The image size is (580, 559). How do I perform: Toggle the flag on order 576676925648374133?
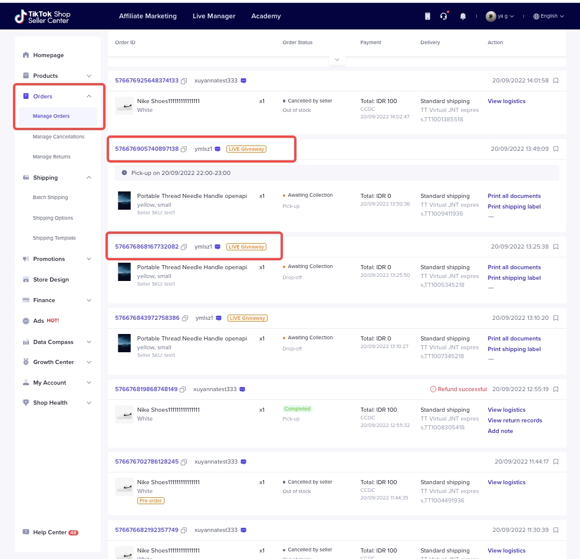click(x=556, y=81)
